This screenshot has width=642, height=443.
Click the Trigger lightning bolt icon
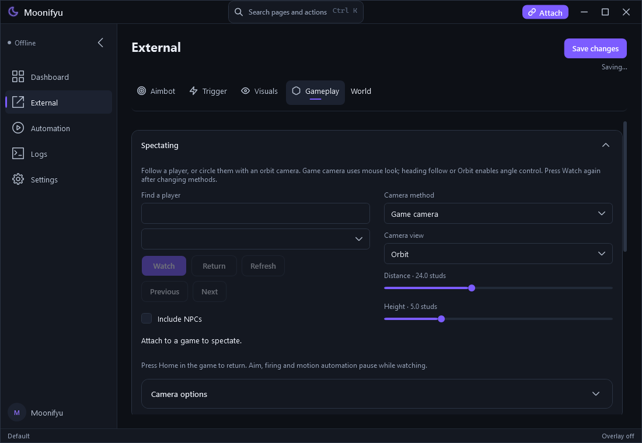tap(194, 91)
